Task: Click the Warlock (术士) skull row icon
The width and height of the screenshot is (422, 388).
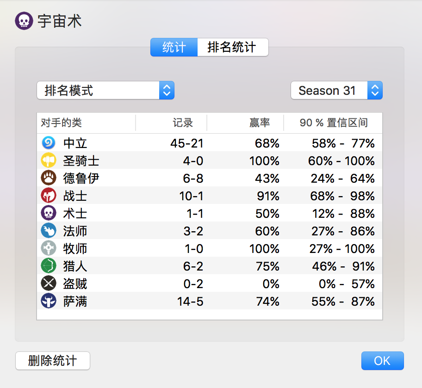Action: click(49, 213)
